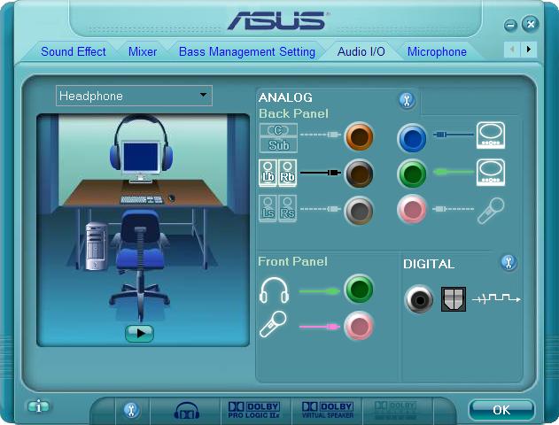
Task: Toggle the Dolby Virtual Speaker mode
Action: pyautogui.click(x=327, y=410)
